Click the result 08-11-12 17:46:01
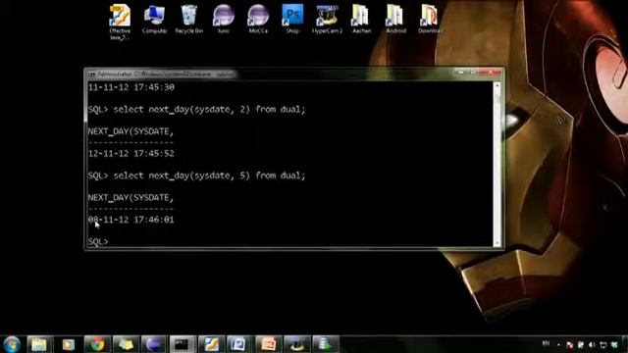The image size is (628, 353). pyautogui.click(x=131, y=220)
